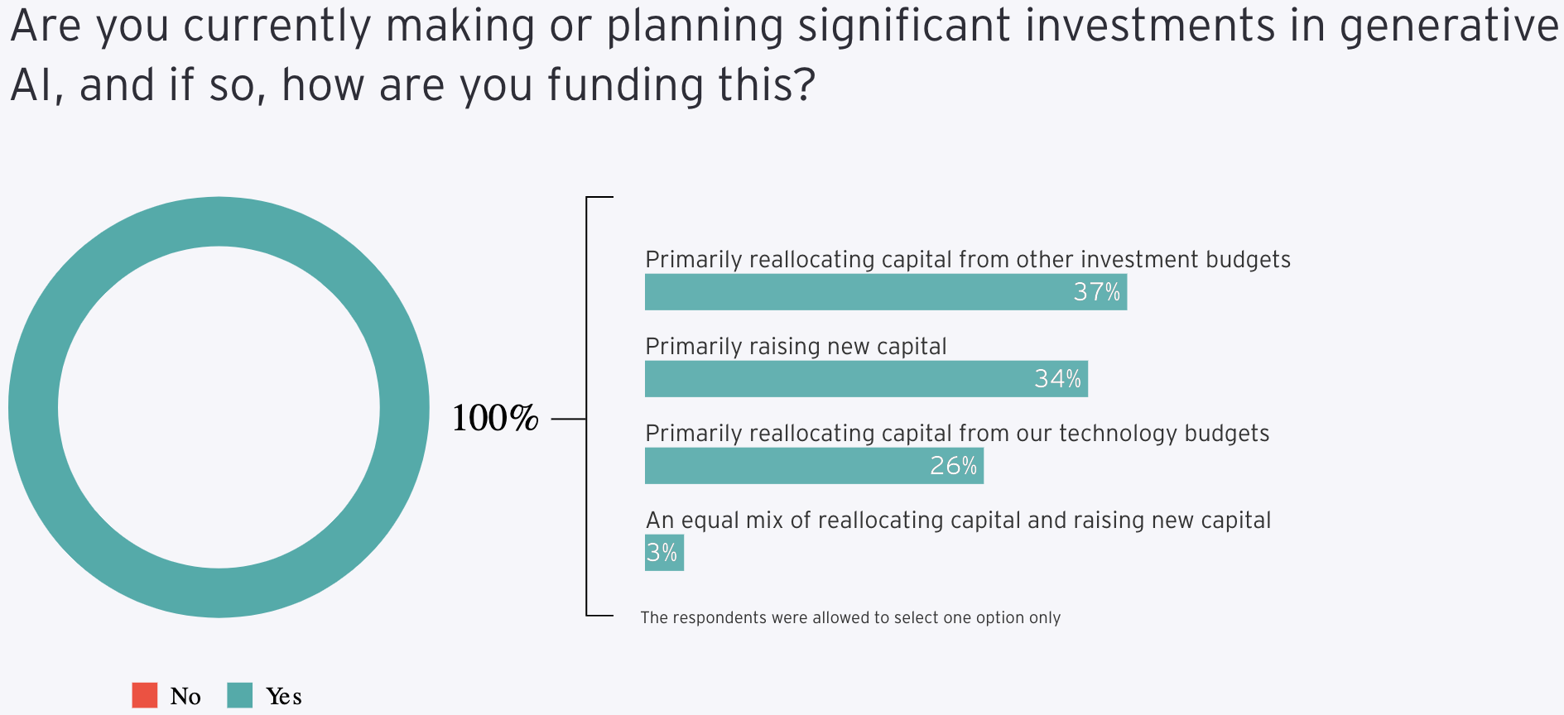Viewport: 1564px width, 715px height.
Task: Select the No legend label
Action: (x=185, y=696)
